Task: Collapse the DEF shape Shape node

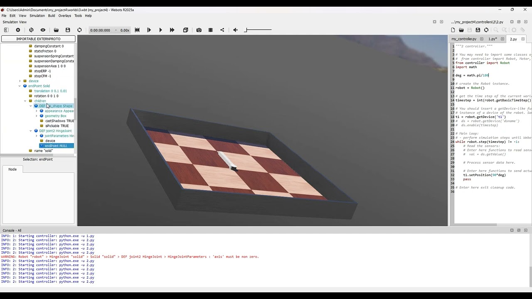Action: point(31,106)
